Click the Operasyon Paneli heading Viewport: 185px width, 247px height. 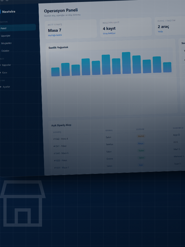(x=61, y=11)
